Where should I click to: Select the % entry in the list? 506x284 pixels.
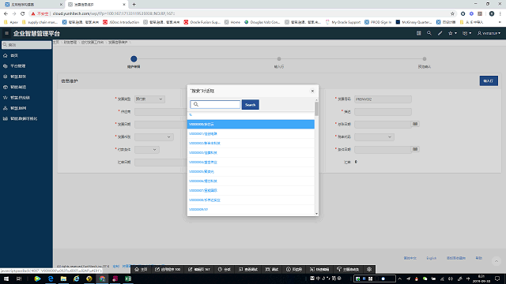pos(251,115)
